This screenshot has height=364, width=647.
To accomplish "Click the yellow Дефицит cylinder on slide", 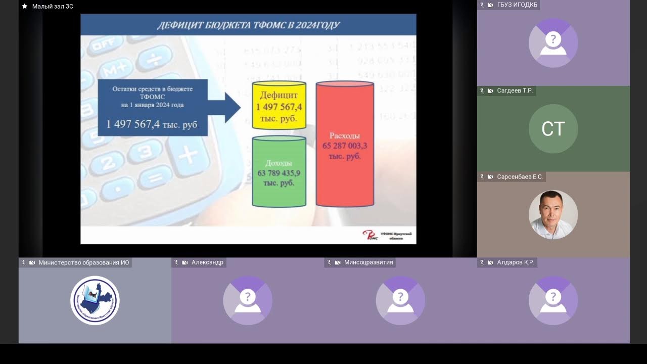I will tap(279, 105).
